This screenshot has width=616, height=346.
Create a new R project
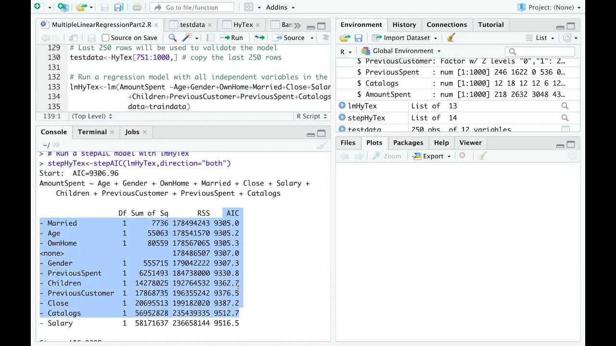tap(63, 7)
